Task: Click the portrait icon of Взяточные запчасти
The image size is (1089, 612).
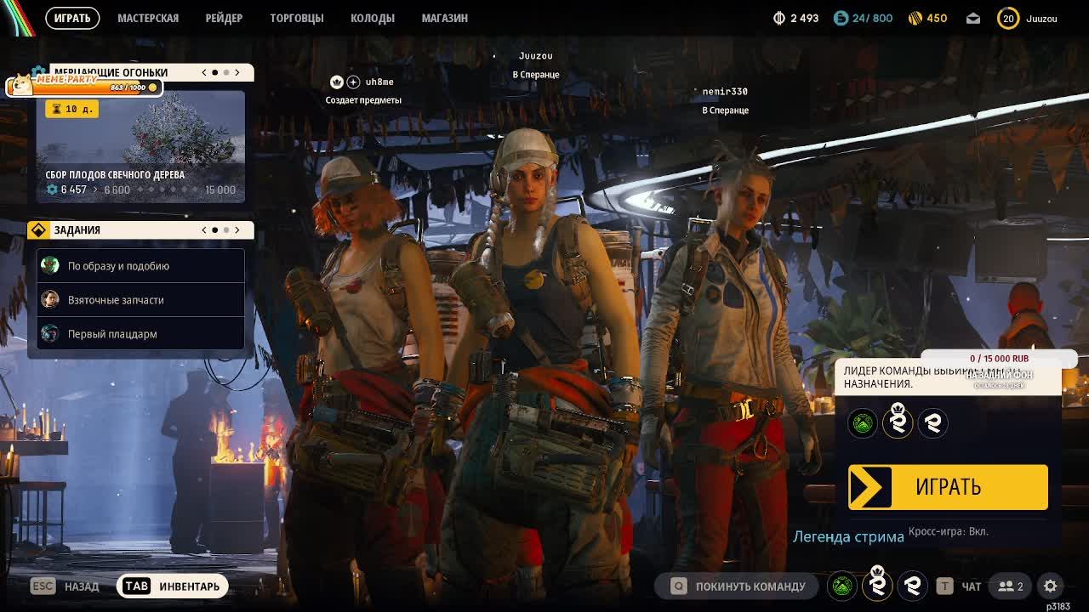Action: pos(50,299)
